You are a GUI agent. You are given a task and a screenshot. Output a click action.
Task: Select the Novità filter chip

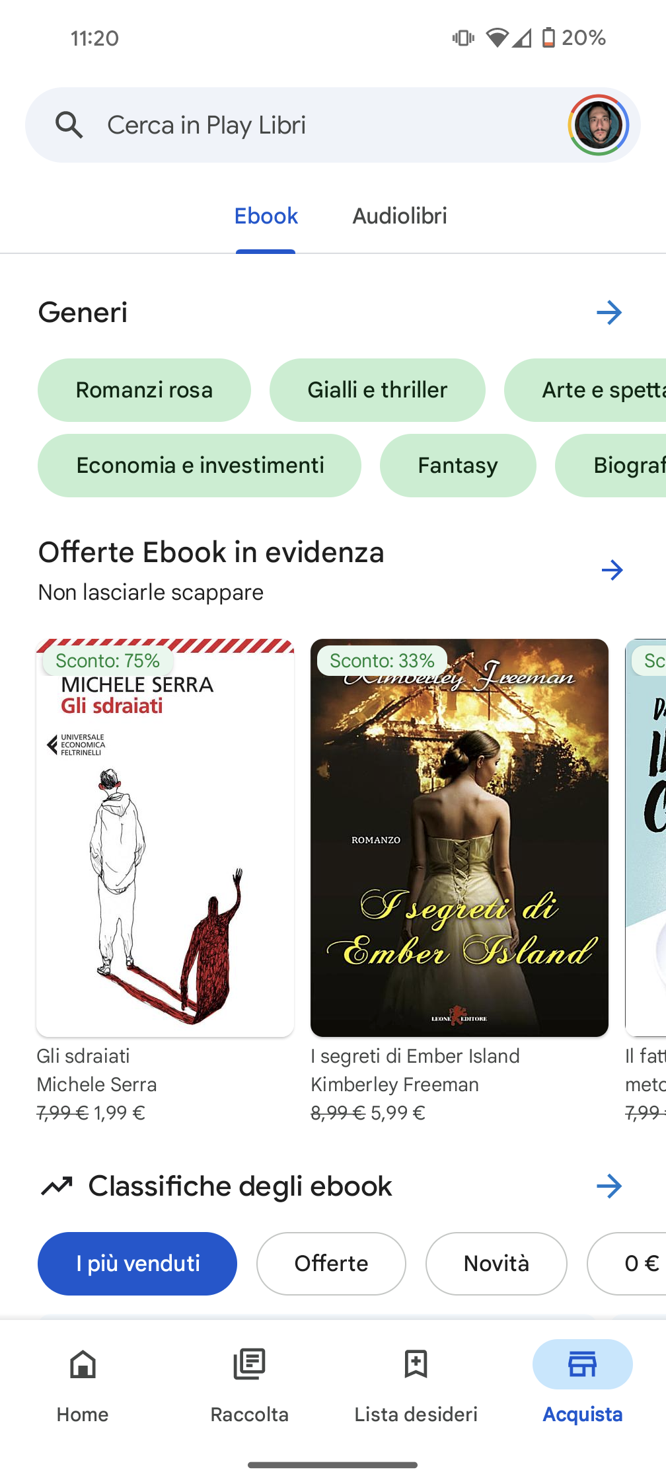[496, 1264]
